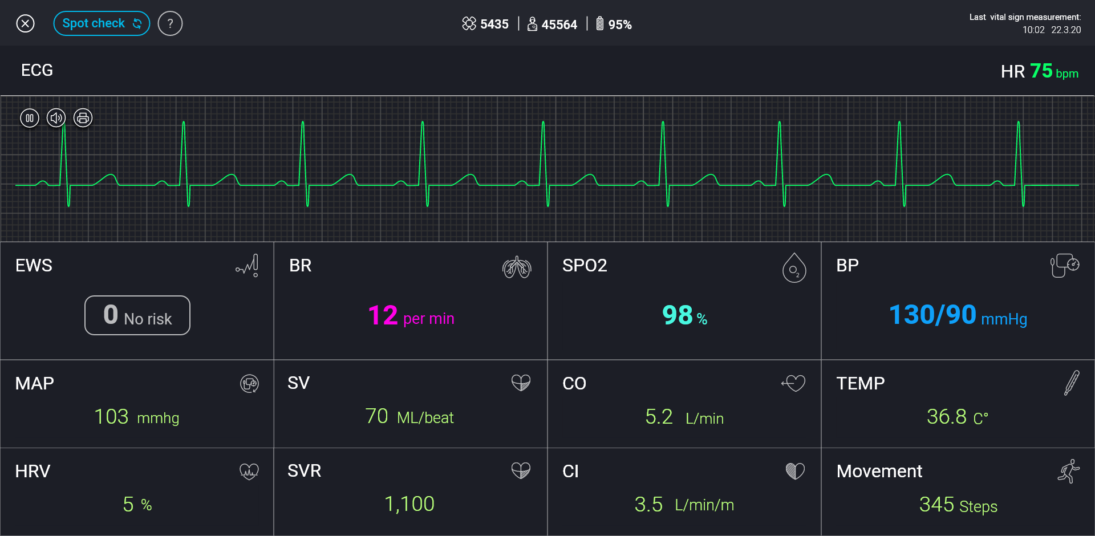1095x536 pixels.
Task: Click the thermometer icon on the TEMP tile
Action: click(1072, 383)
